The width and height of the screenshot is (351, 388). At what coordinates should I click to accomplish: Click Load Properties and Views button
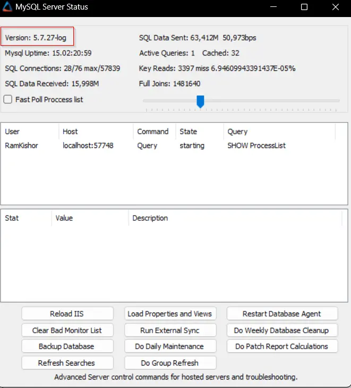tap(170, 314)
